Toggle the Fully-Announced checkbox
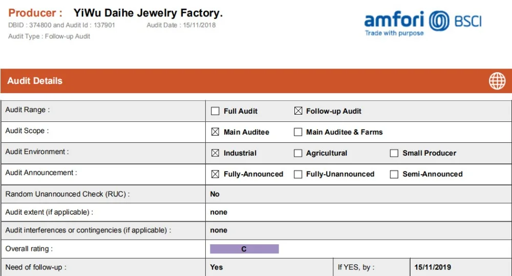 (215, 174)
